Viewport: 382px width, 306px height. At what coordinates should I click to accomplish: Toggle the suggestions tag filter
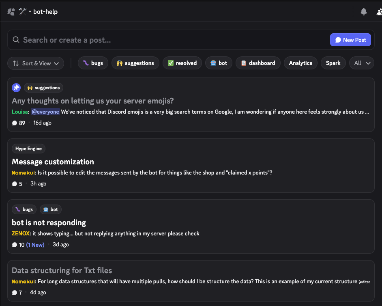(135, 63)
